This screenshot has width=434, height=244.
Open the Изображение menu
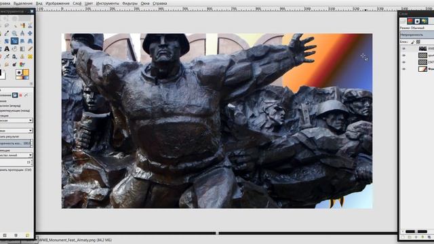click(57, 3)
